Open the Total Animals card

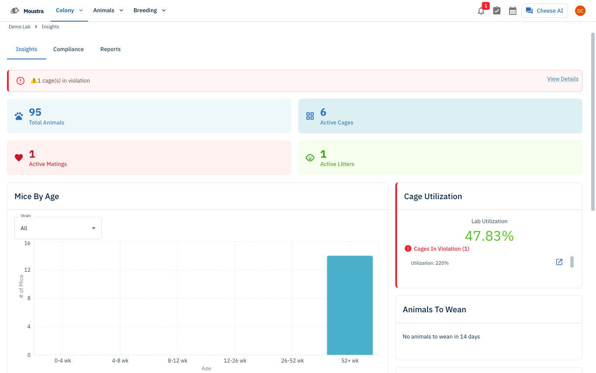149,116
